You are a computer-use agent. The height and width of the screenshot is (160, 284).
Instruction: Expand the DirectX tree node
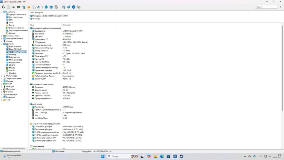click(2, 84)
